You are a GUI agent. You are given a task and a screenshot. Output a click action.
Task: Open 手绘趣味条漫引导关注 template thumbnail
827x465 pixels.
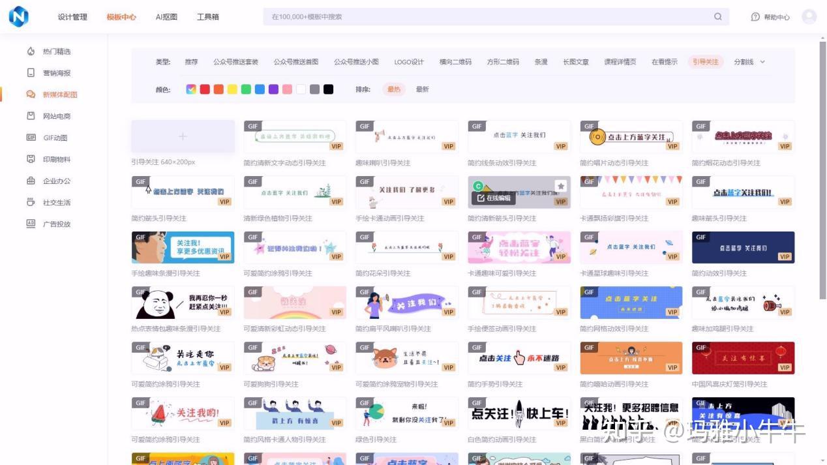point(183,247)
